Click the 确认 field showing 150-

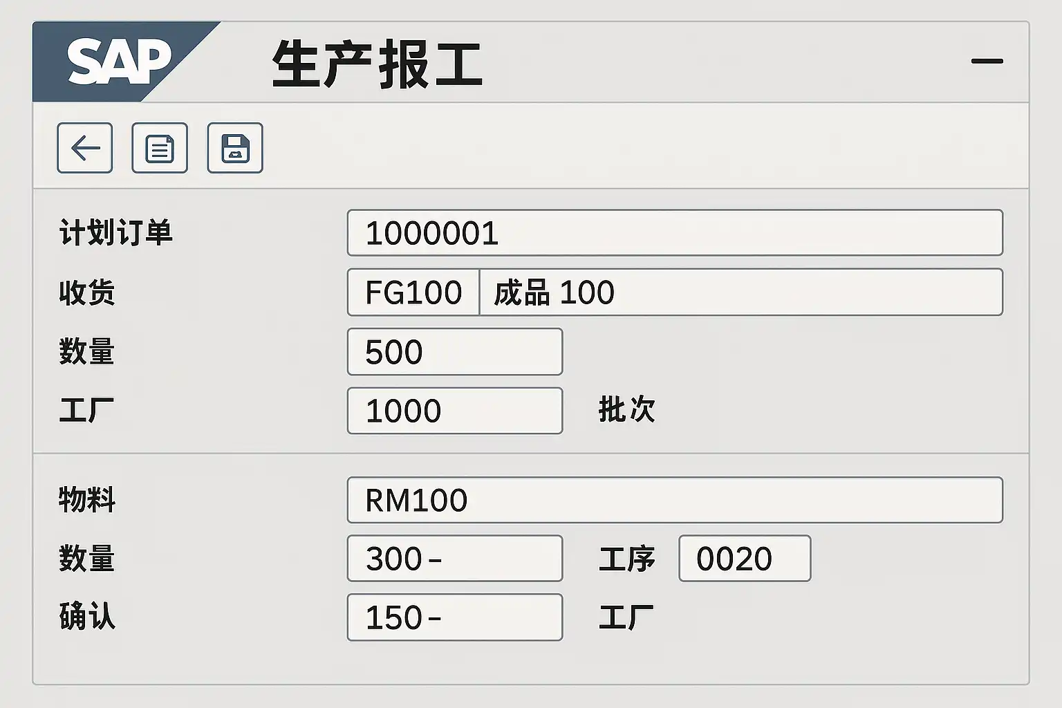coord(454,617)
